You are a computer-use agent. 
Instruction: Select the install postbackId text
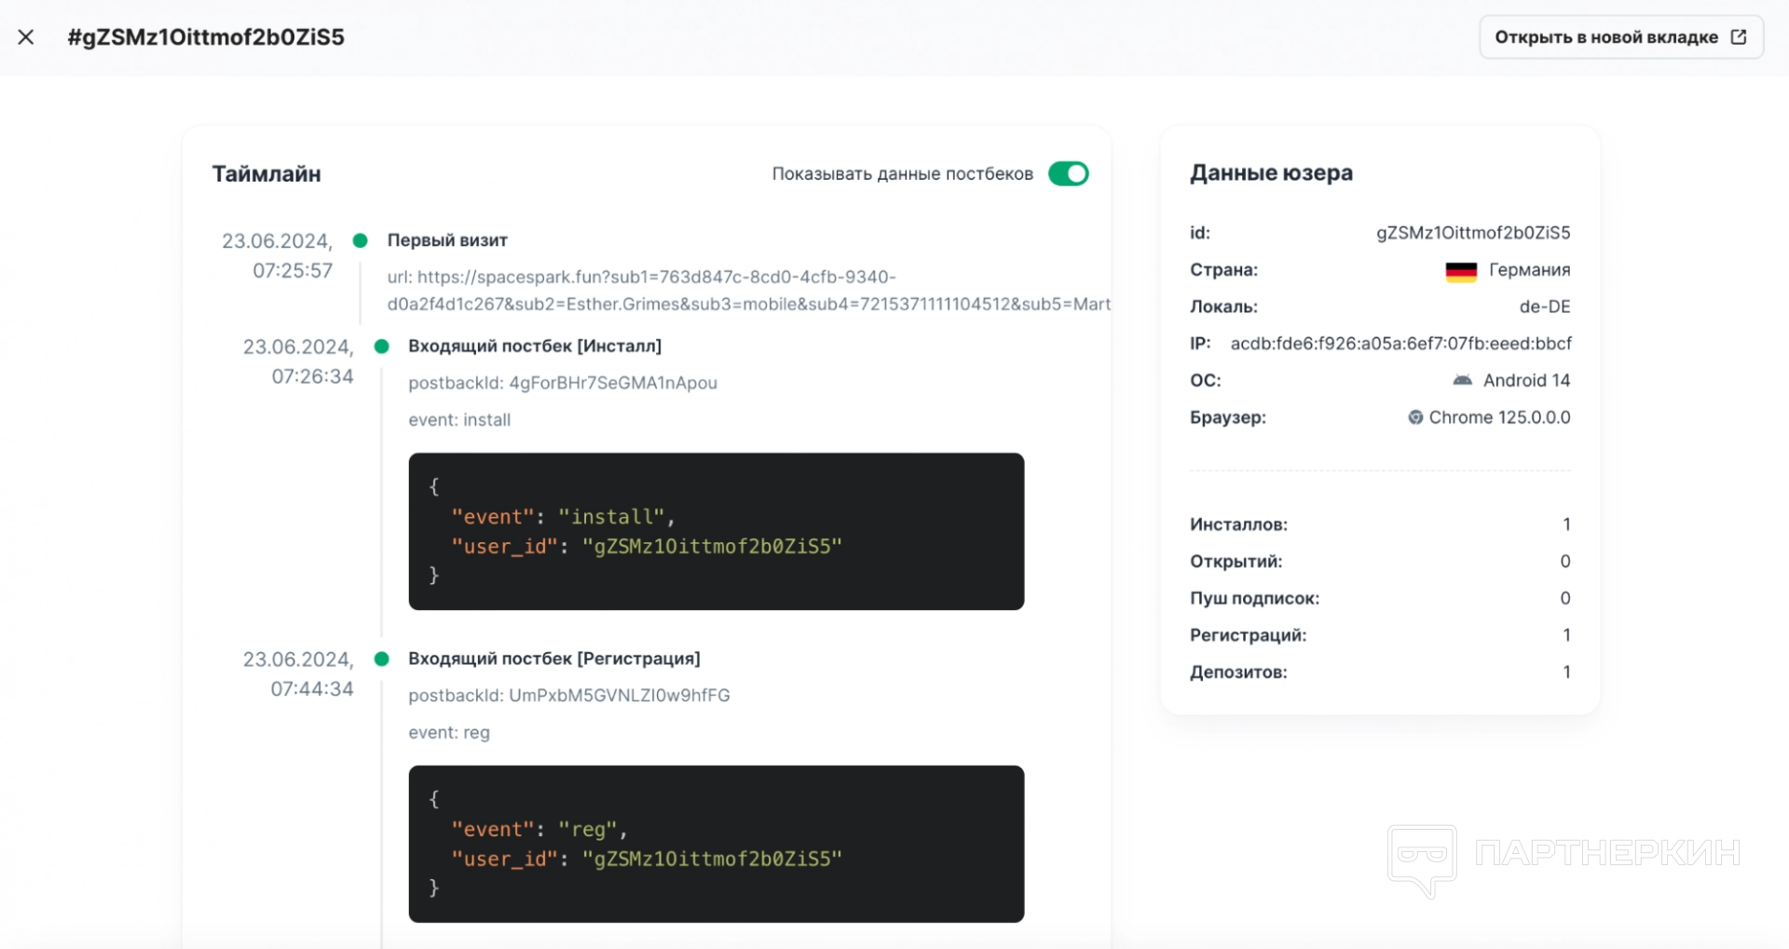612,383
